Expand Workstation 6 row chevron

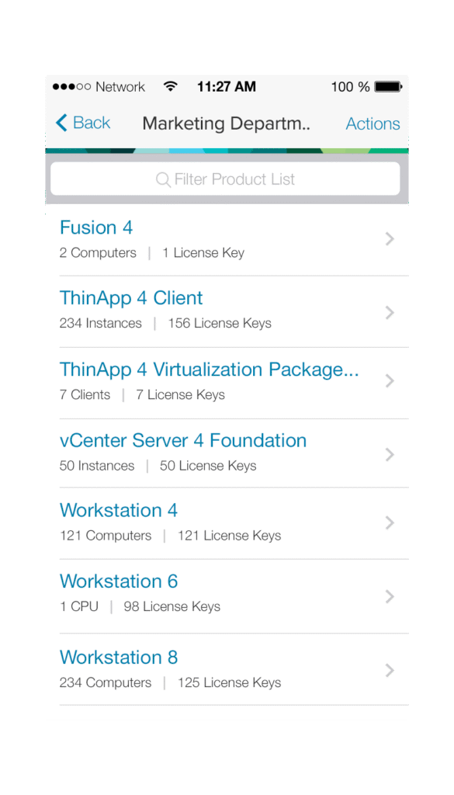click(390, 596)
